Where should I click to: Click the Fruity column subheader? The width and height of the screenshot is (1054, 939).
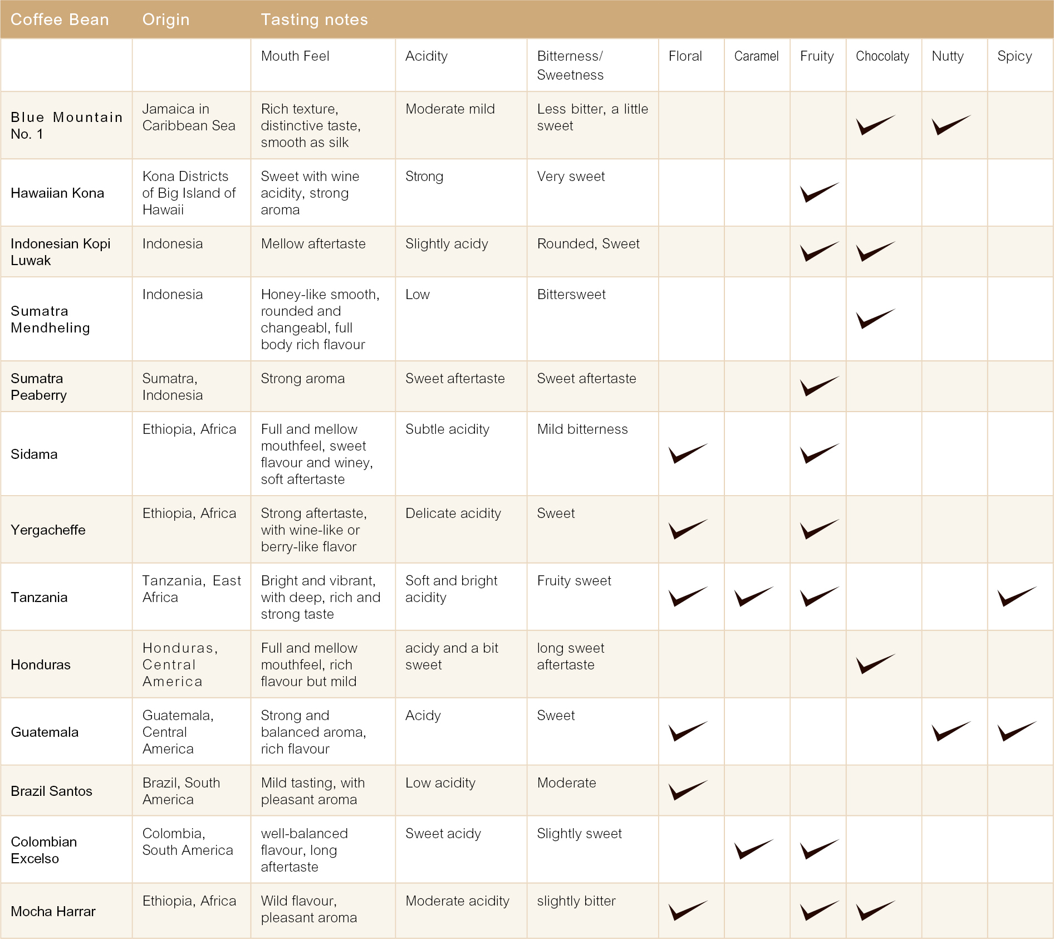pos(817,56)
